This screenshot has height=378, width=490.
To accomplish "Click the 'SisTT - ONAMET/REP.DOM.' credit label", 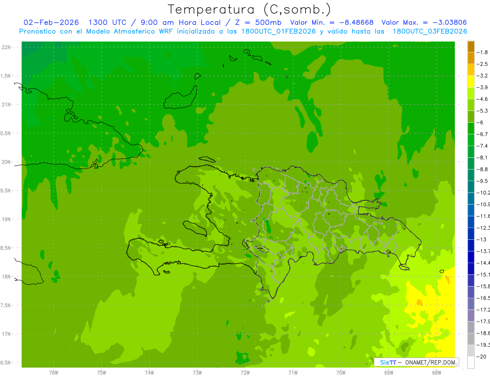I will (x=416, y=362).
